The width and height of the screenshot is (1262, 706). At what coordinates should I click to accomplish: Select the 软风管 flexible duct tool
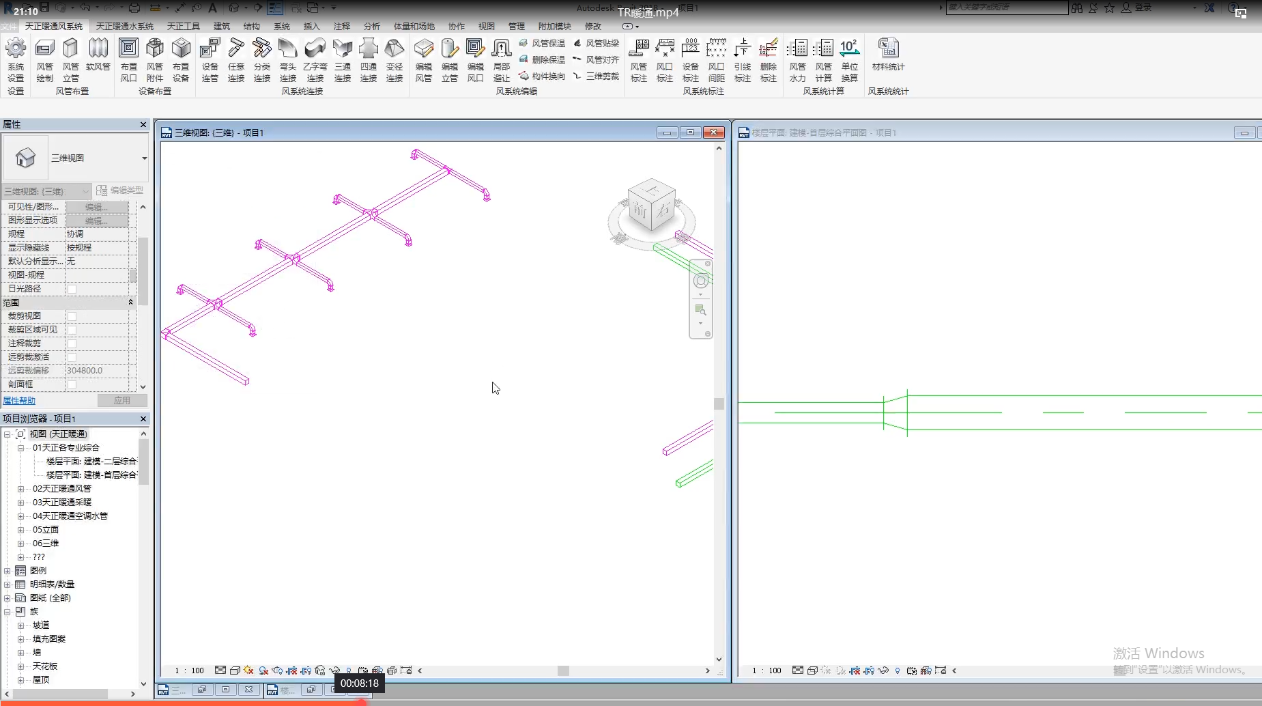tap(98, 49)
